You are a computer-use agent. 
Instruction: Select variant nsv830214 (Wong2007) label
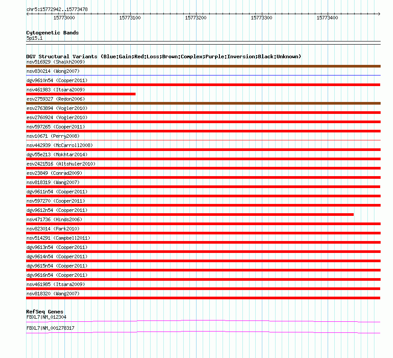click(53, 71)
